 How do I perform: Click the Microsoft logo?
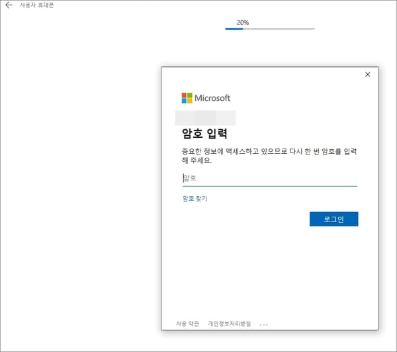coord(206,98)
